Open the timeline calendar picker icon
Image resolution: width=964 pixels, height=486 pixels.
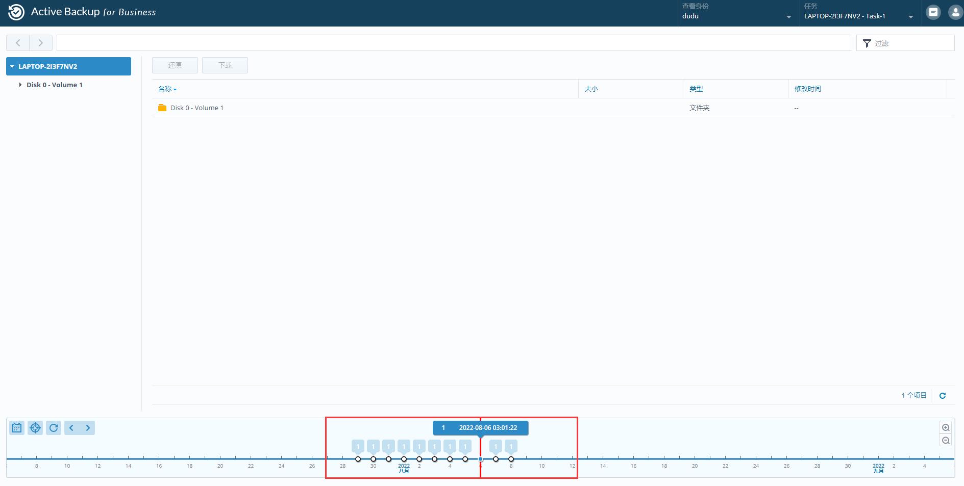pyautogui.click(x=17, y=428)
